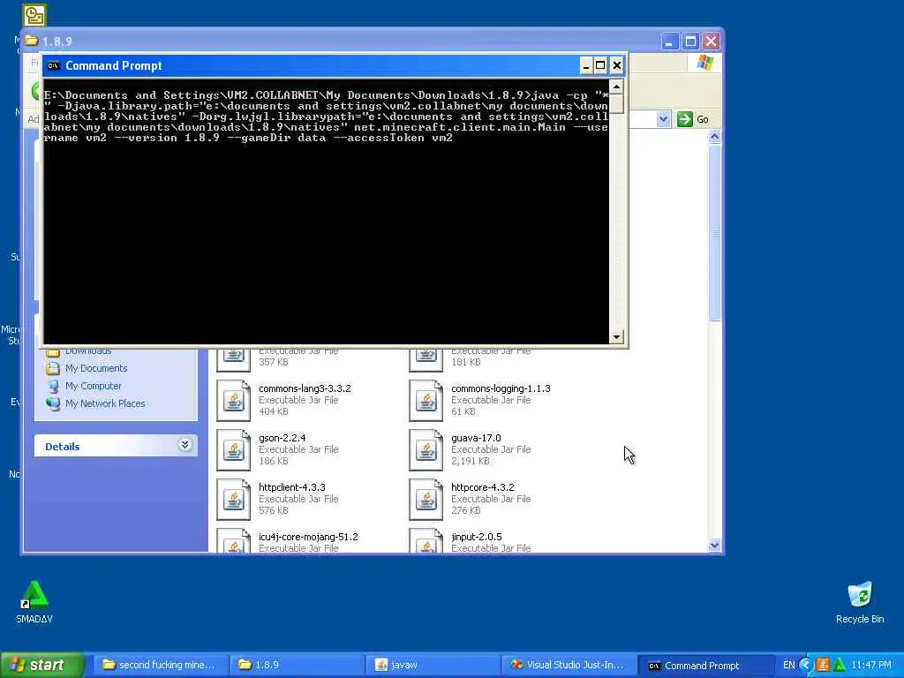Click the yellow desktop icon at top left

[34, 16]
